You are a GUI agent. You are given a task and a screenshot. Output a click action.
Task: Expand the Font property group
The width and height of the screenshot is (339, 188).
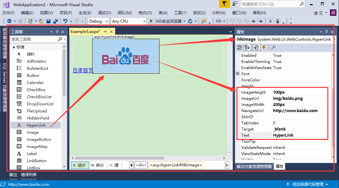[238, 74]
